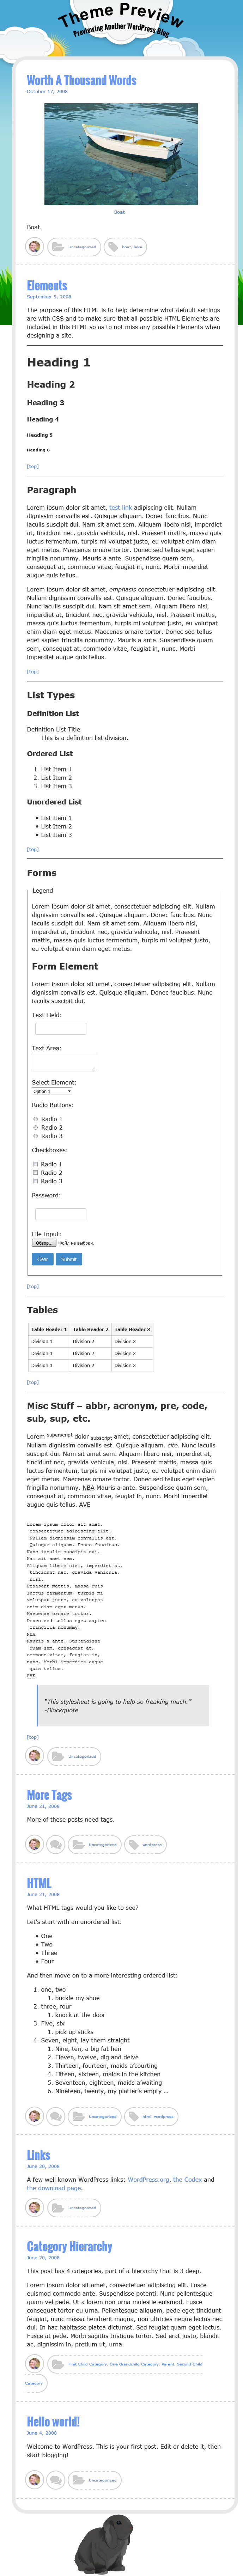Select Radio 3 option
The image size is (243, 2576).
36,1136
